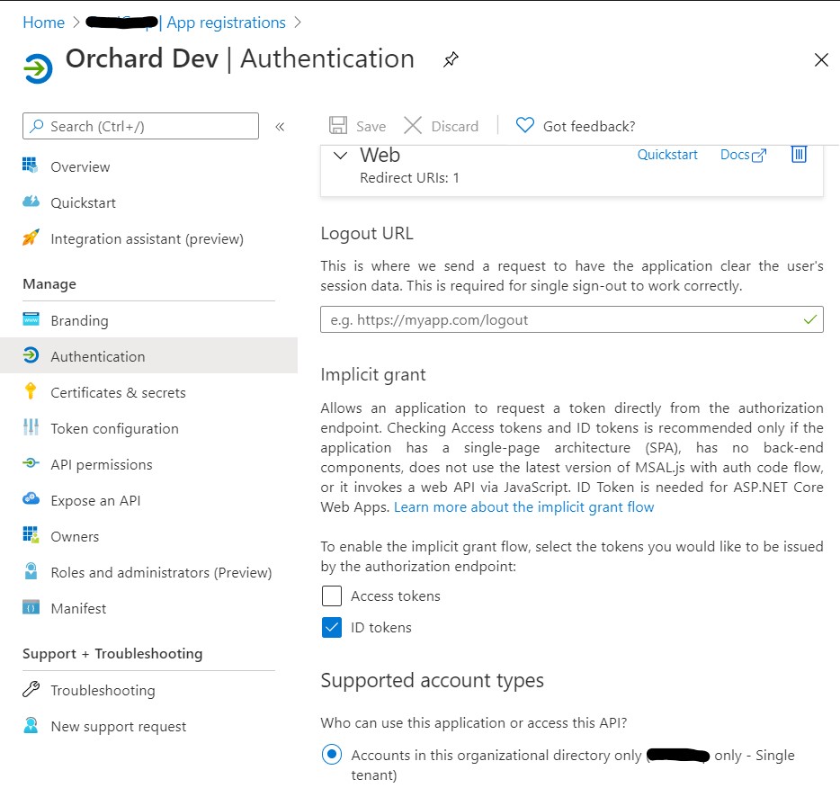
Task: Focus the Logout URL input field
Action: tap(572, 319)
